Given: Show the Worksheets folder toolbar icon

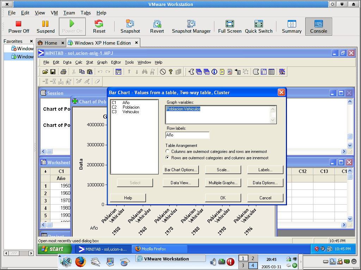Looking at the screenshot, I should [199, 72].
